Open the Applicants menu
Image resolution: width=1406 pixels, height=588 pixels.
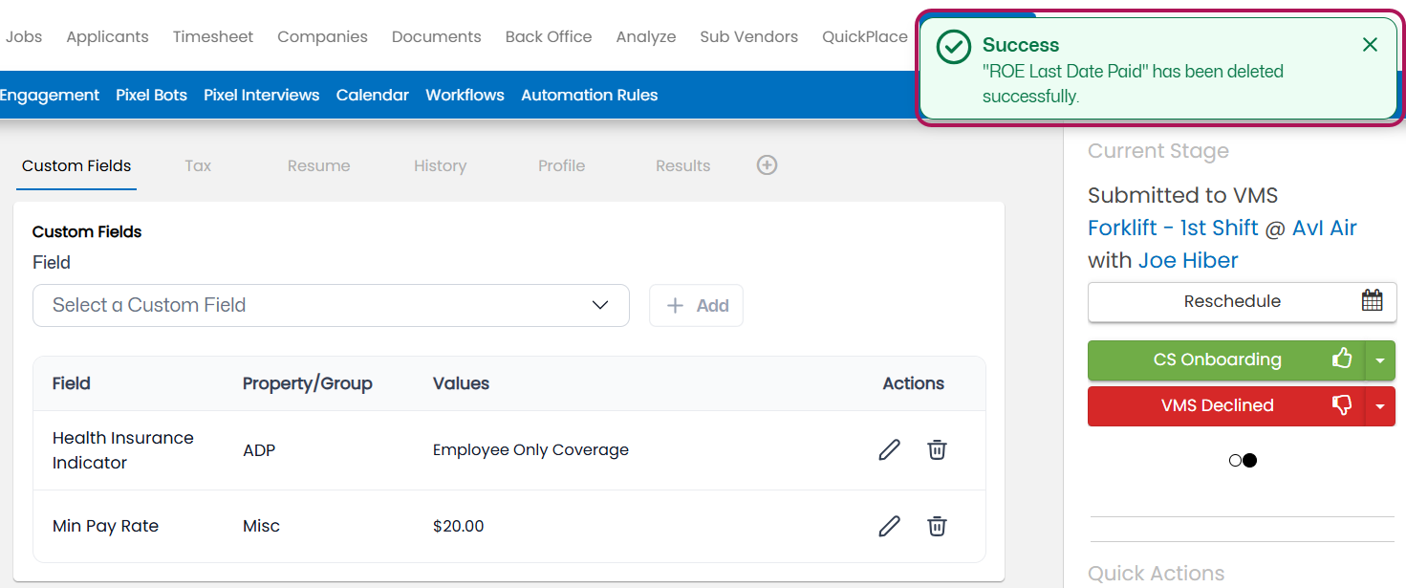(x=107, y=36)
